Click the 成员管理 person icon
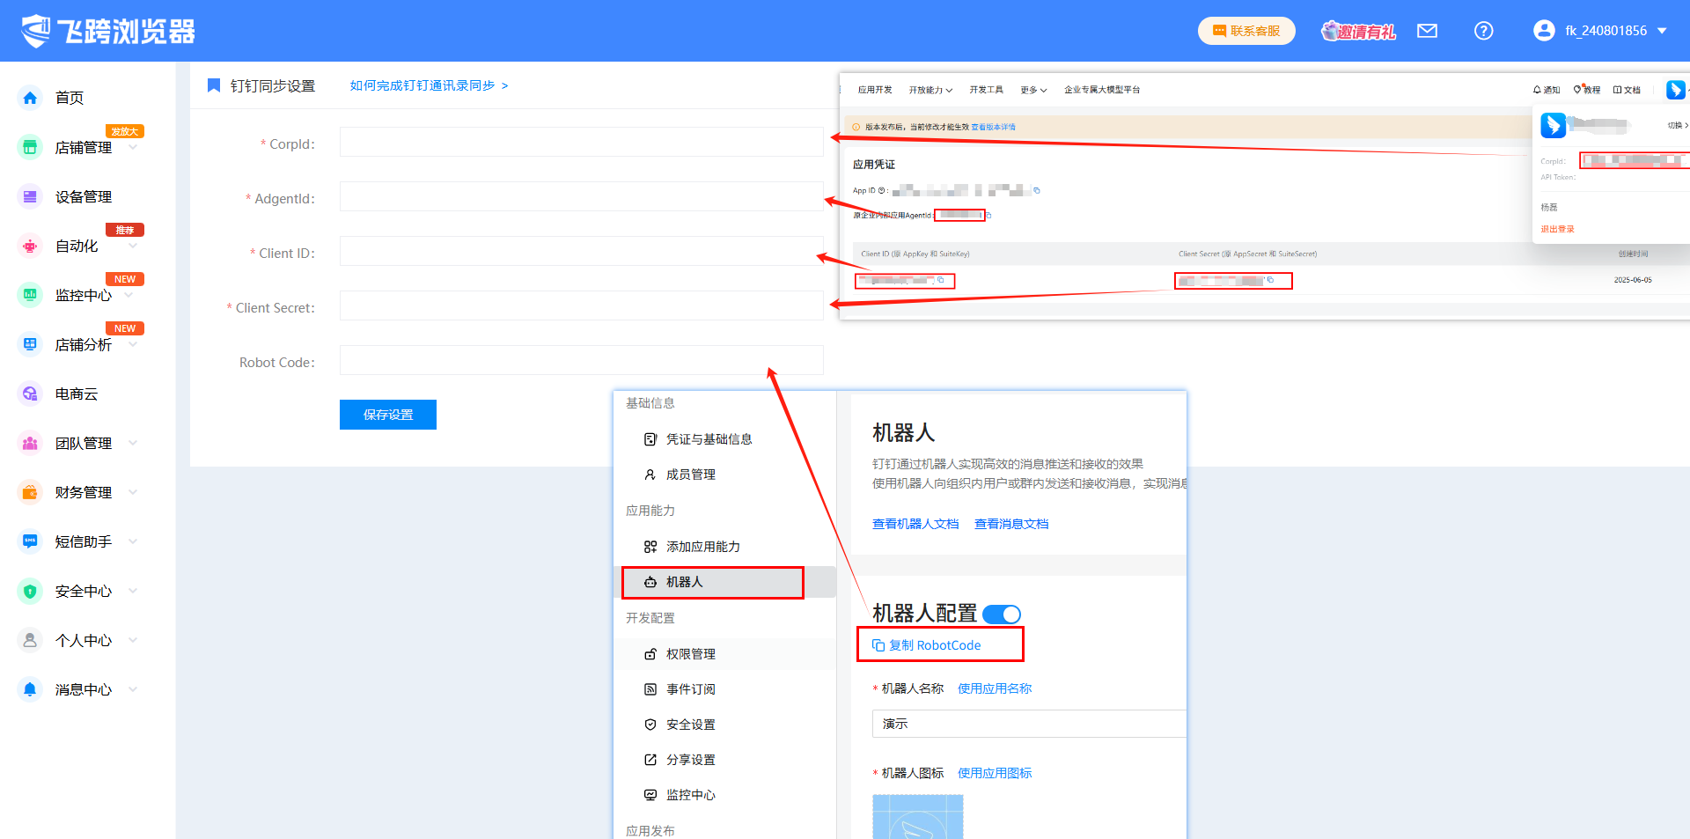Image resolution: width=1690 pixels, height=839 pixels. click(650, 475)
